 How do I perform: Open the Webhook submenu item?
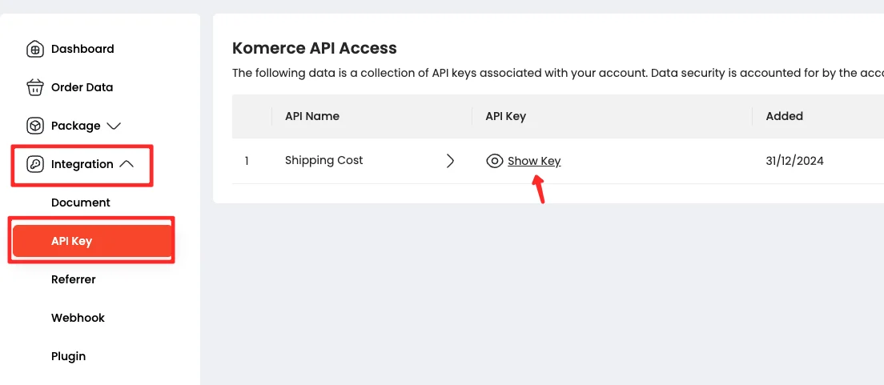pos(78,318)
